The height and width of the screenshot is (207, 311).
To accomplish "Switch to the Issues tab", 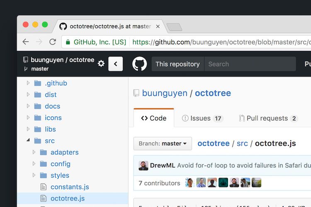I will [203, 118].
